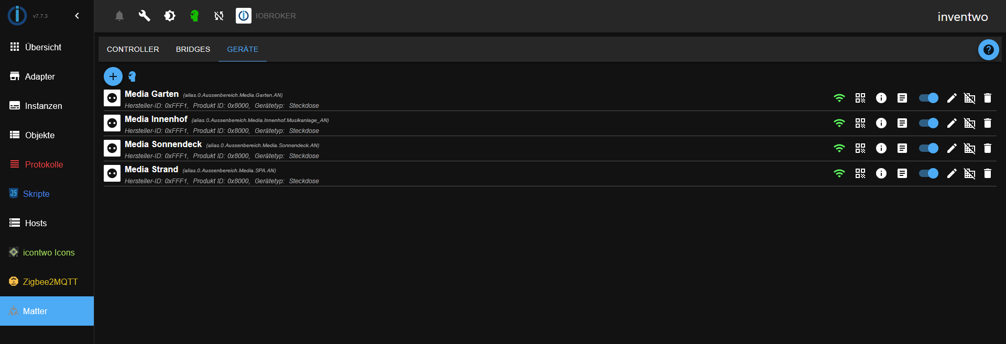Collapse the left sidebar with the chevron
1006x344 pixels.
77,16
